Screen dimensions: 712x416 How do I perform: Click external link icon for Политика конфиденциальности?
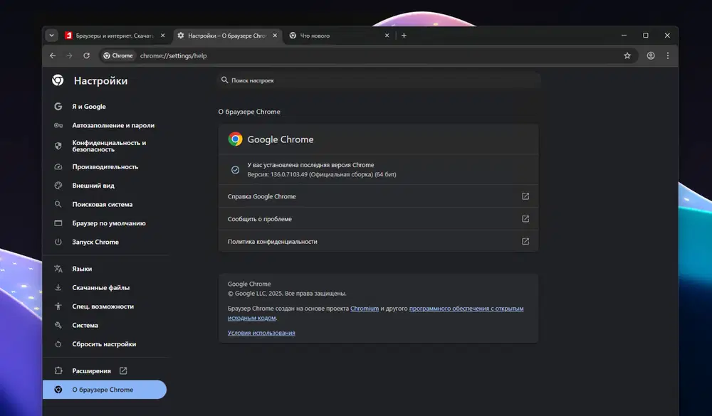(x=525, y=241)
